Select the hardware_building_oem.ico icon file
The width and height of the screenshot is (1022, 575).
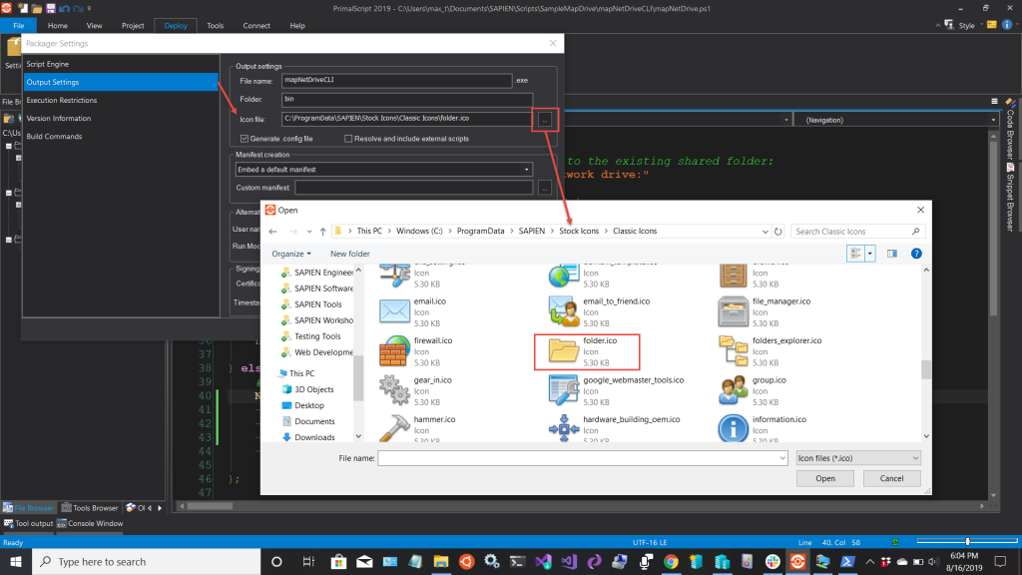tap(614, 427)
